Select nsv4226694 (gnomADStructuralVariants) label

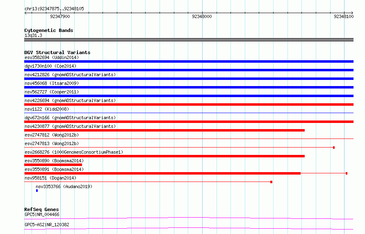(70, 100)
